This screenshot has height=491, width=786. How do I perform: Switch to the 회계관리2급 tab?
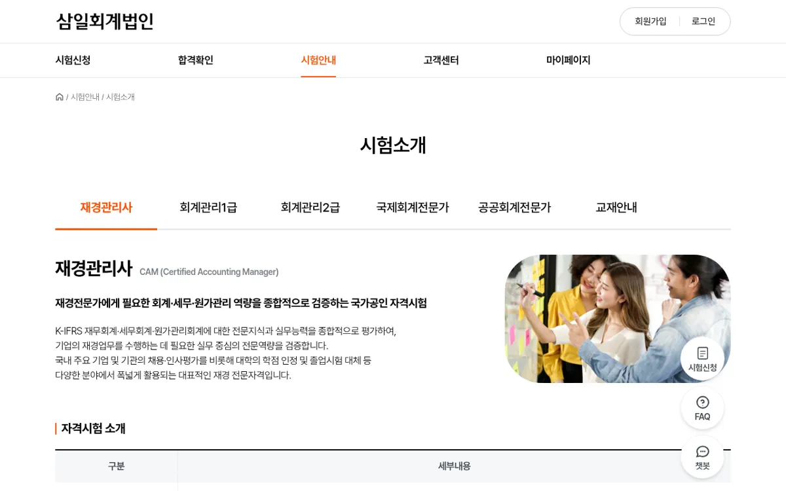point(310,208)
